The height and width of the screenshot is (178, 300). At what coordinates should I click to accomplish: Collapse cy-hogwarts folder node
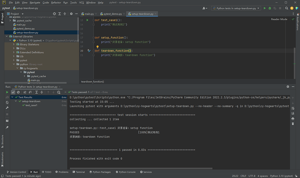coord(17,68)
